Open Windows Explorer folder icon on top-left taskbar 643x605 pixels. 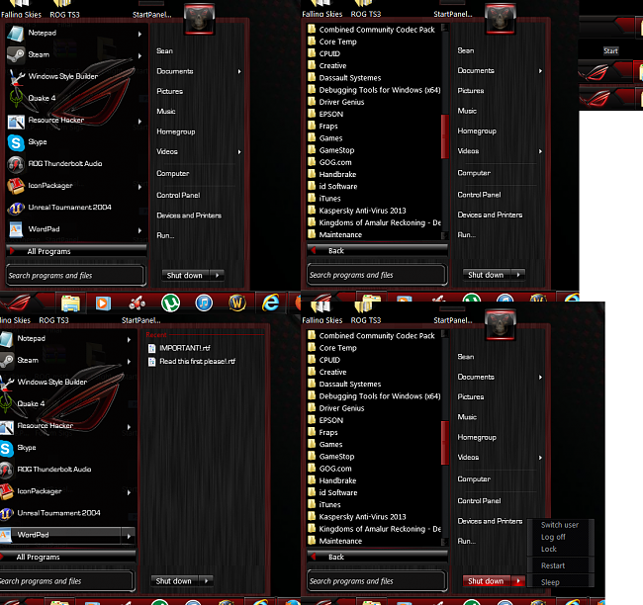pyautogui.click(x=70, y=303)
